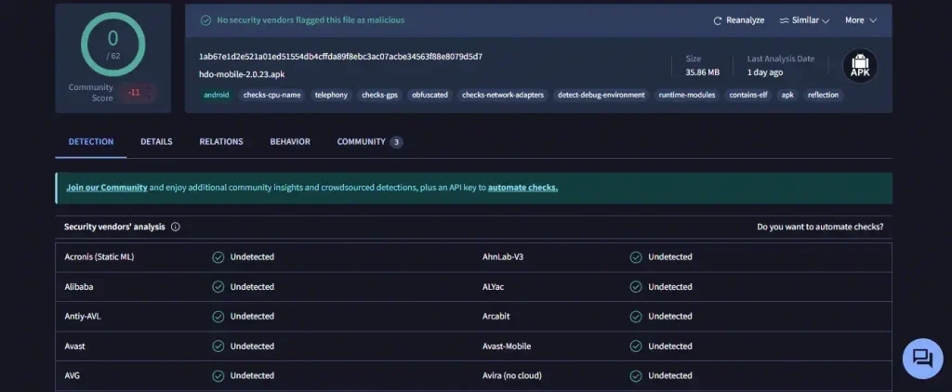Click Alibaba undetected check icon
The image size is (952, 392).
tap(218, 287)
